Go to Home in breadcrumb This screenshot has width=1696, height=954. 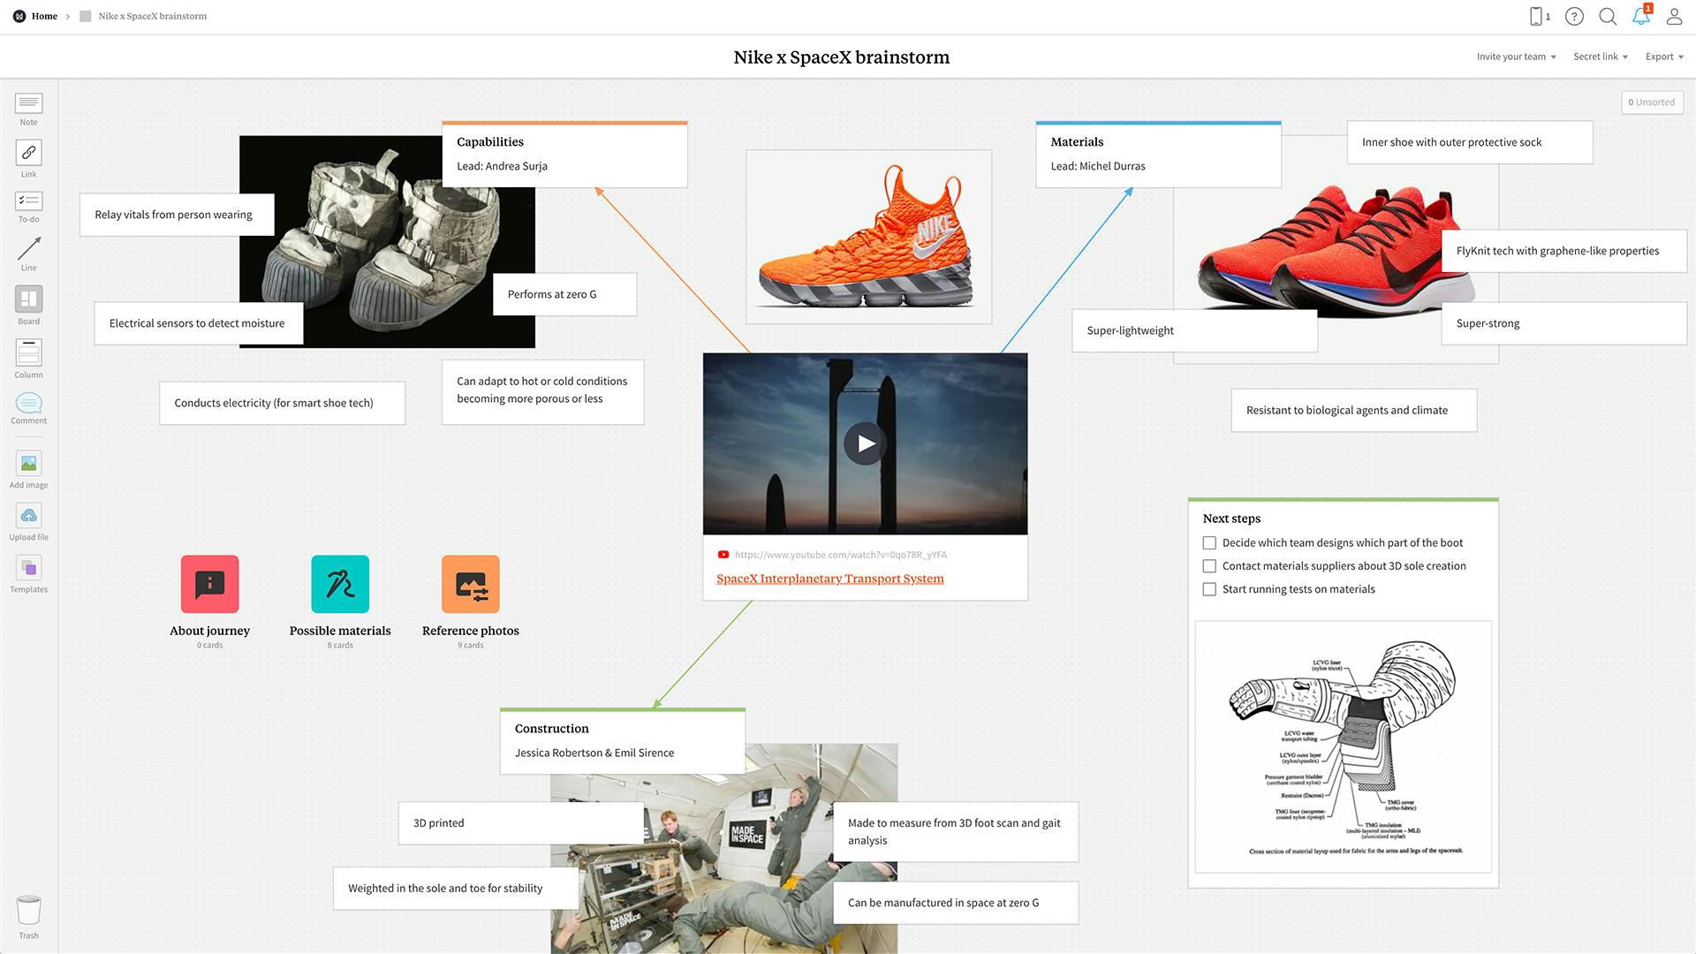44,16
